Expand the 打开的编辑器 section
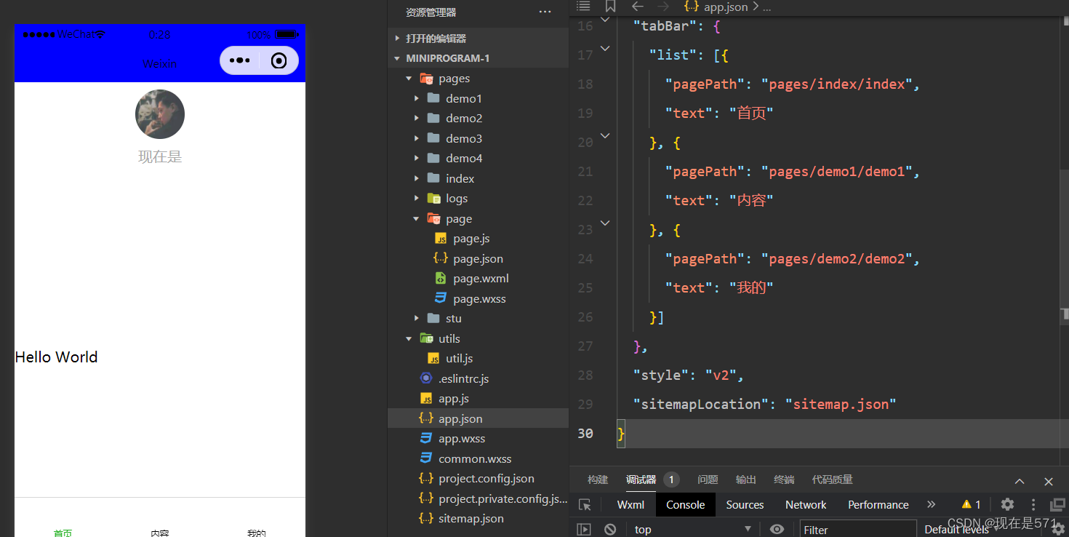This screenshot has height=537, width=1069. coord(479,39)
